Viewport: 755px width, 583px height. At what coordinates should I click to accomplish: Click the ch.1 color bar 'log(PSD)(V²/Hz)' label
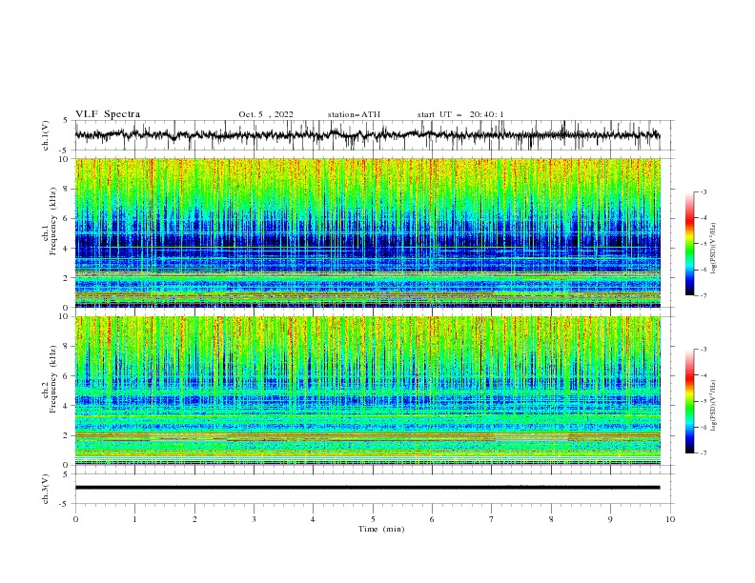tap(714, 249)
